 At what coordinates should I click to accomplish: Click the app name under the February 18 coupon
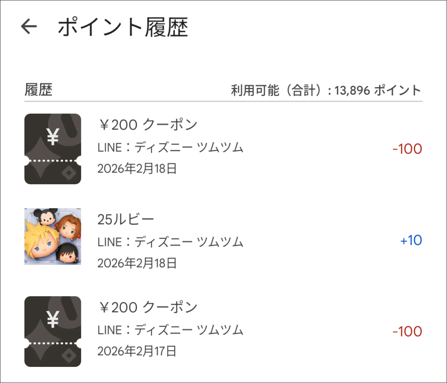coord(170,148)
